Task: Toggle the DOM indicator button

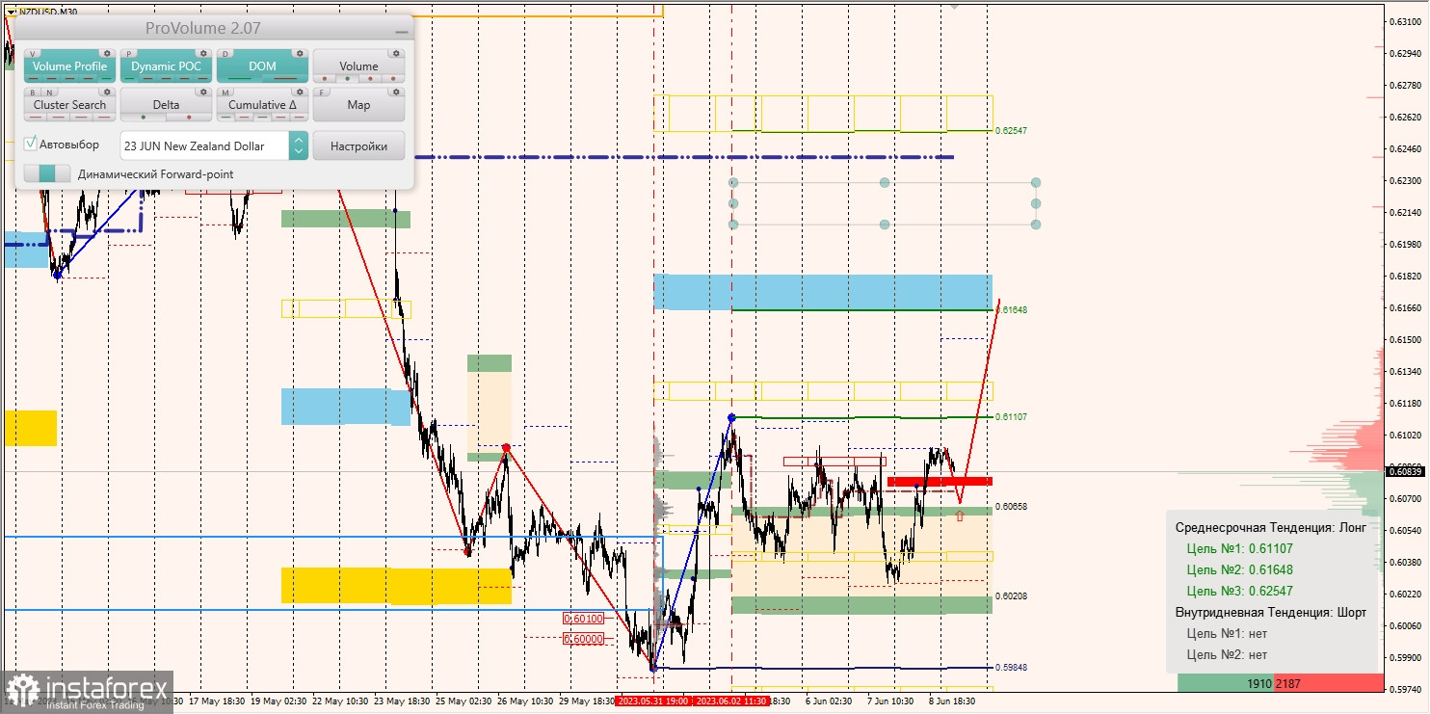Action: pyautogui.click(x=262, y=66)
